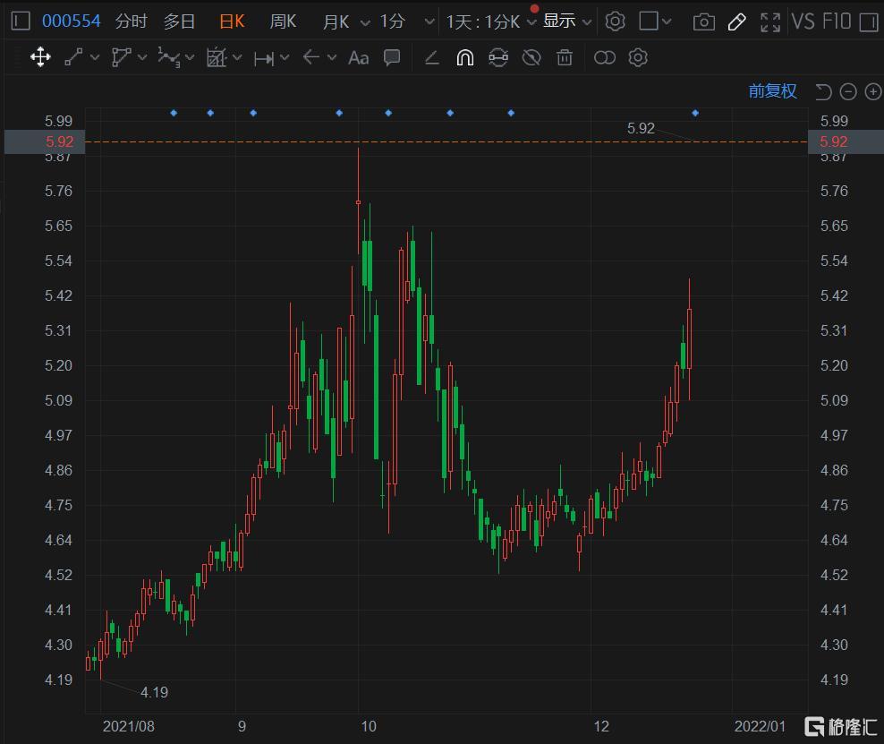Open the layout square dropdown
884x744 pixels.
[655, 21]
